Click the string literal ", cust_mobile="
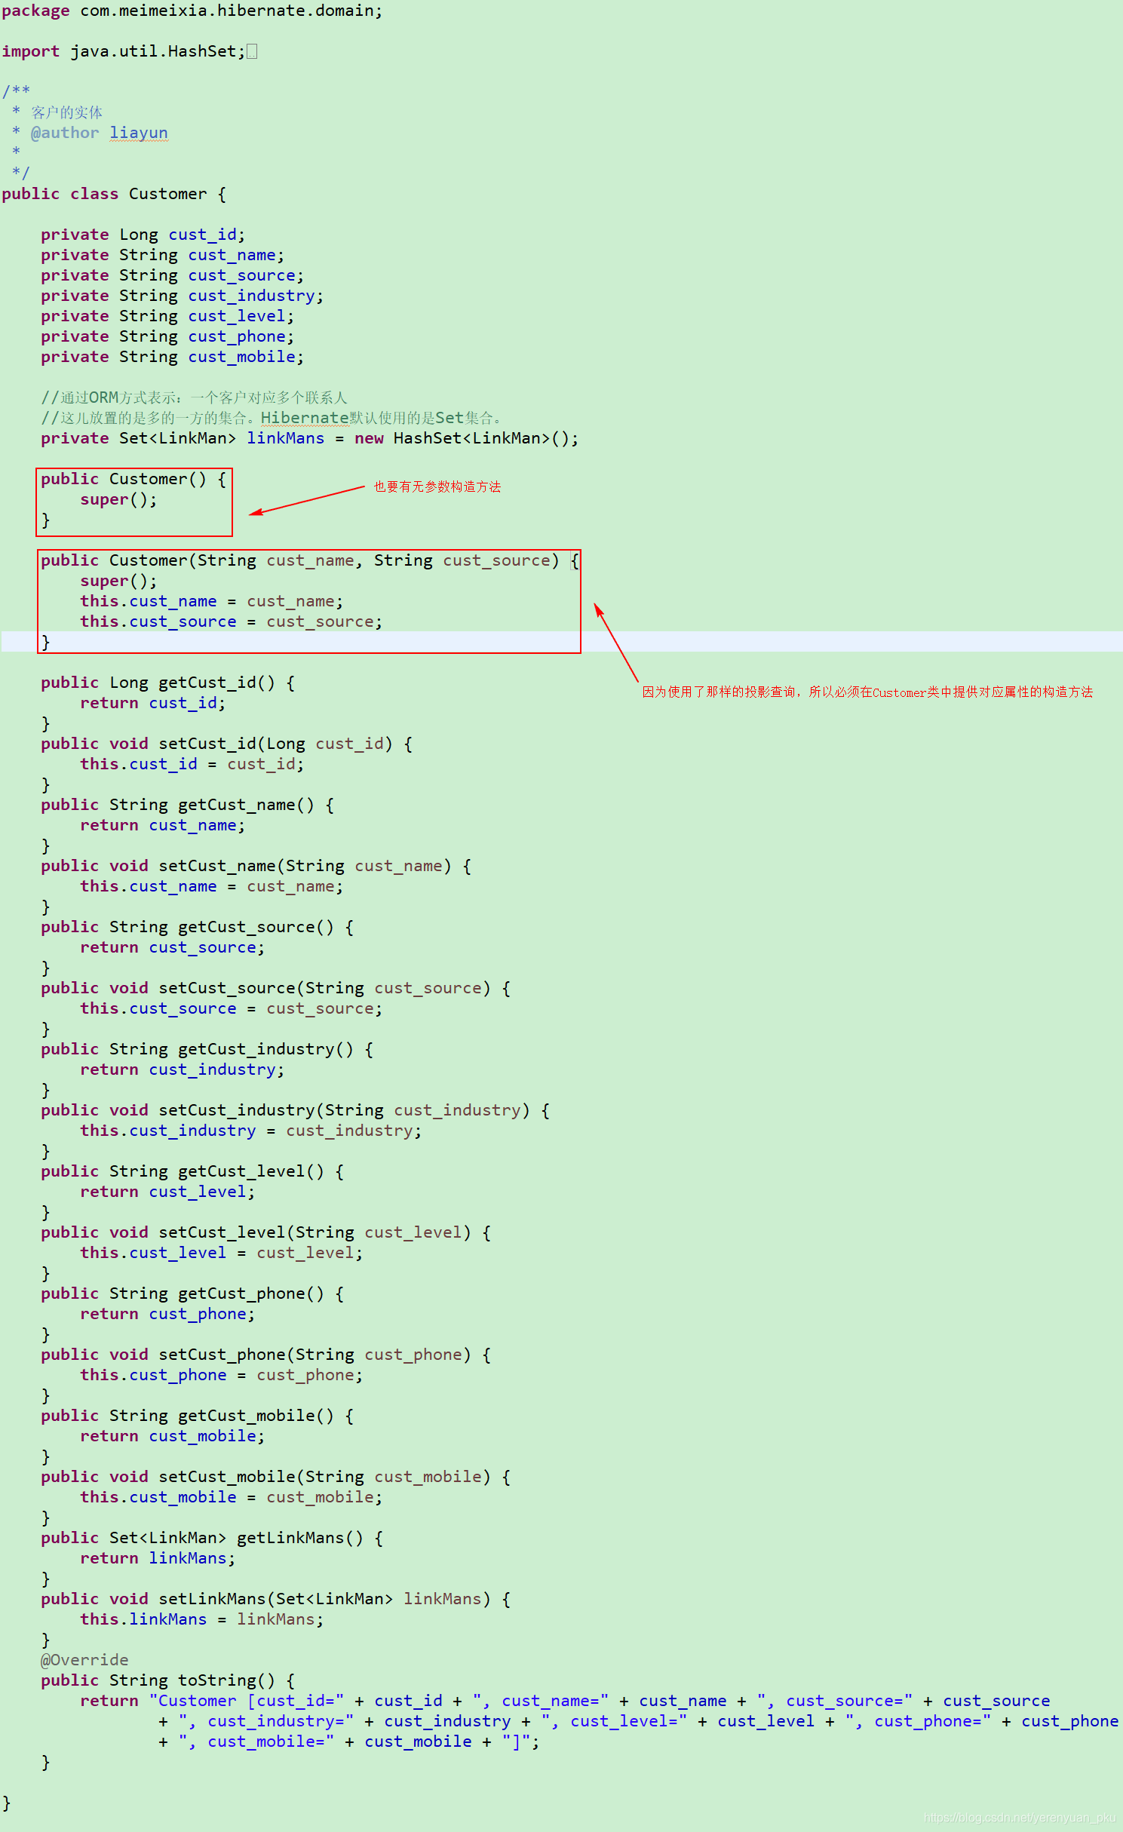The height and width of the screenshot is (1832, 1123). (x=256, y=1741)
